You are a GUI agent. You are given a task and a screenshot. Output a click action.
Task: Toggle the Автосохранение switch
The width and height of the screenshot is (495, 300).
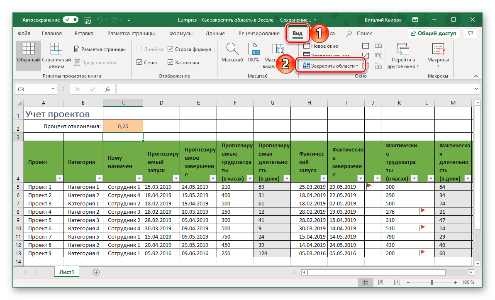[70, 20]
